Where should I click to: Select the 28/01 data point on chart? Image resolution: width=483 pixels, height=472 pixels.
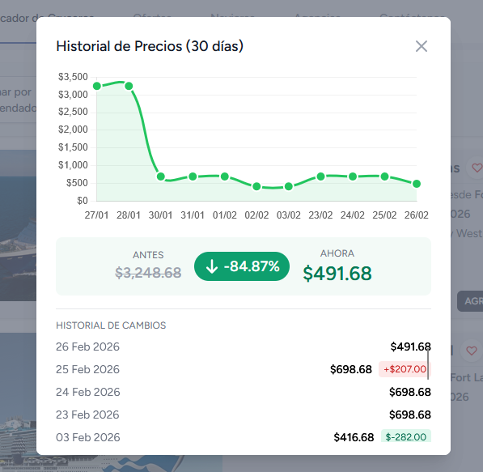pos(129,86)
